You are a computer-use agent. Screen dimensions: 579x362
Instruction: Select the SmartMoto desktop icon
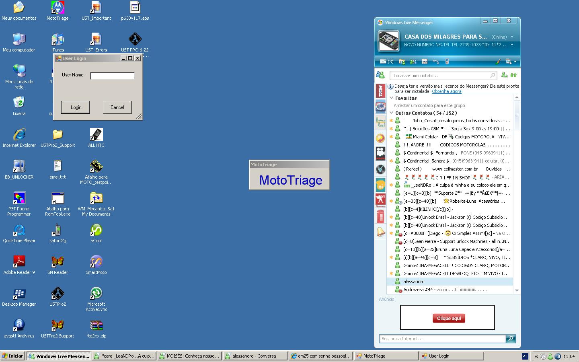click(x=96, y=265)
